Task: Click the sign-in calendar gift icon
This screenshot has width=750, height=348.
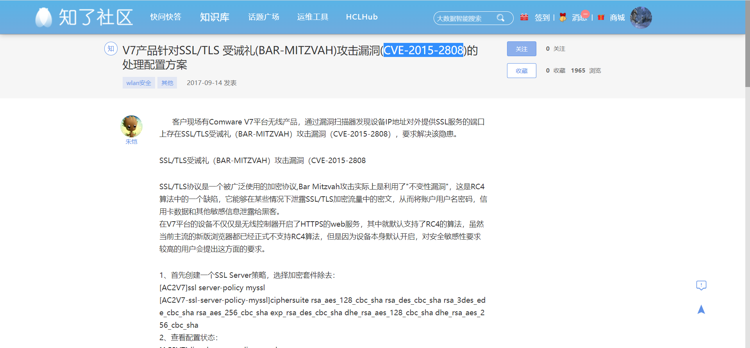Action: point(524,17)
